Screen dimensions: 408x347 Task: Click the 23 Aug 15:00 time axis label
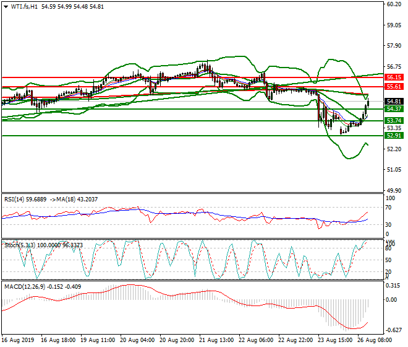(x=335, y=340)
